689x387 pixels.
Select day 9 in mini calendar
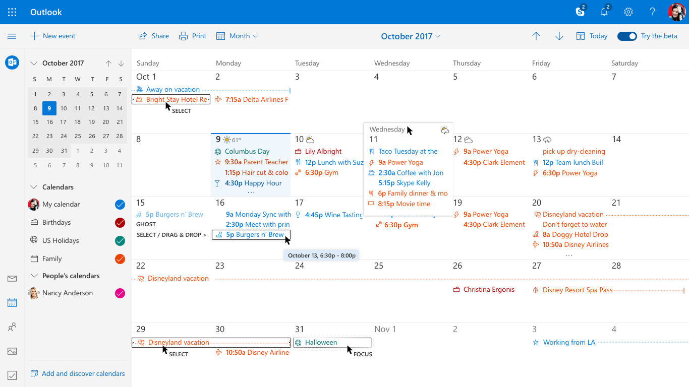49,108
